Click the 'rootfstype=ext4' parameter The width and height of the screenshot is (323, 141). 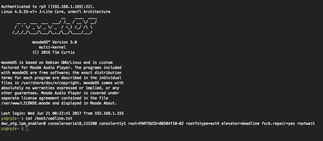tap(203, 124)
